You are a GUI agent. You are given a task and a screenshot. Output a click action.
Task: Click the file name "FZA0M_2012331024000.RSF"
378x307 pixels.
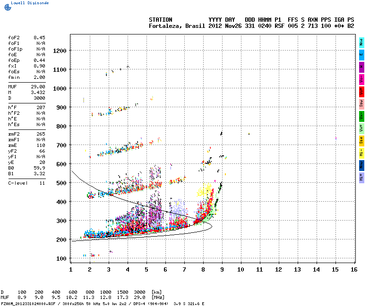click(x=28, y=304)
